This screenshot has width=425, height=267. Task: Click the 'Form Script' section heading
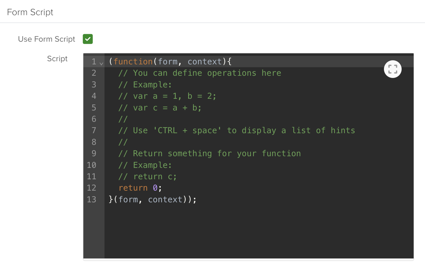point(30,12)
